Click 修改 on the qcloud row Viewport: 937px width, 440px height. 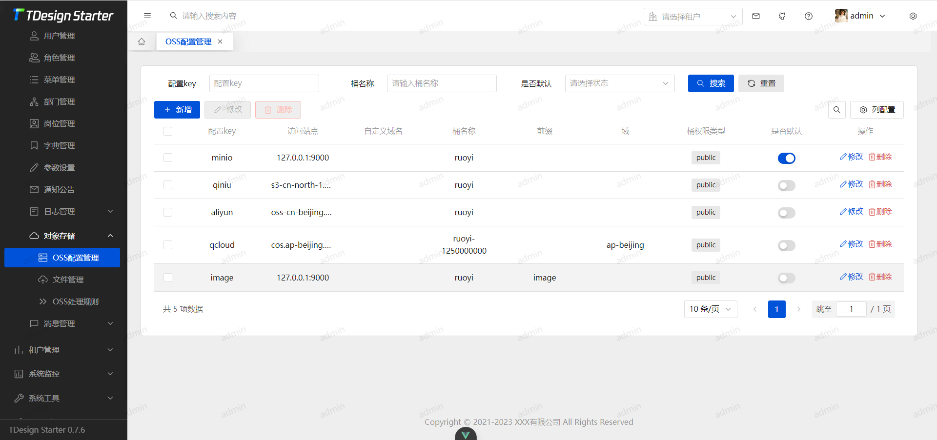click(852, 244)
